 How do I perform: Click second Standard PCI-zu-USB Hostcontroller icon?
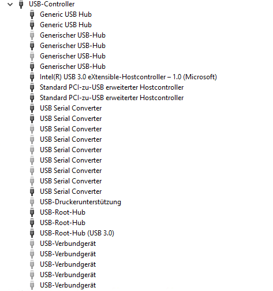pyautogui.click(x=32, y=98)
